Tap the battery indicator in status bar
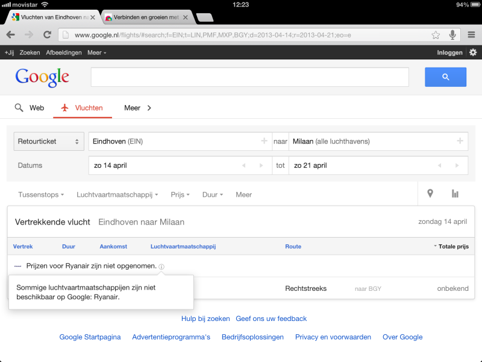The image size is (482, 362). click(475, 5)
